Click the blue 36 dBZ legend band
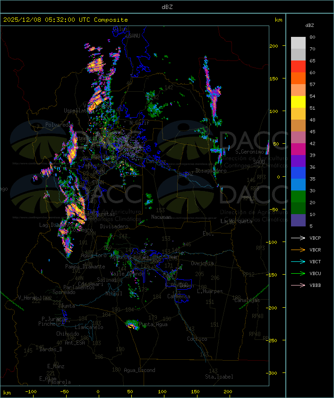This screenshot has width=334, height=398. pyautogui.click(x=298, y=173)
